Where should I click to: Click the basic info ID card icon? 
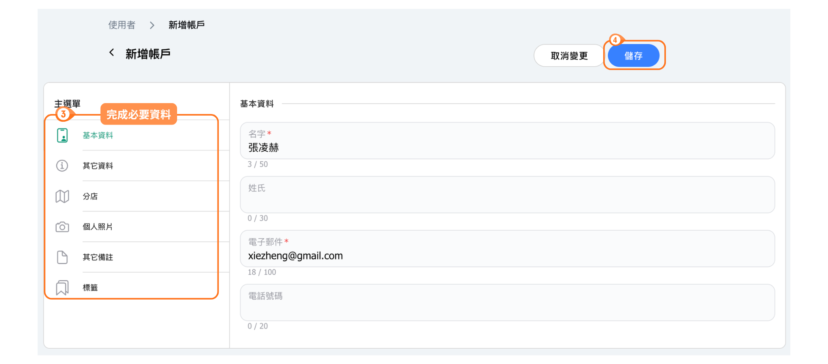pos(62,135)
